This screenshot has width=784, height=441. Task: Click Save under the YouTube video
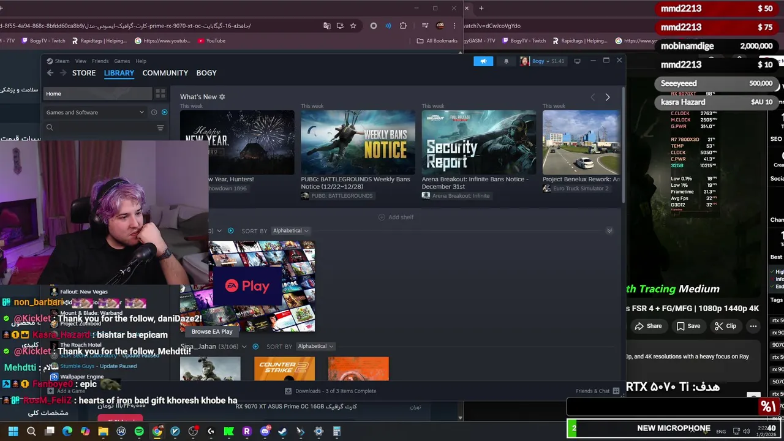[x=688, y=326]
